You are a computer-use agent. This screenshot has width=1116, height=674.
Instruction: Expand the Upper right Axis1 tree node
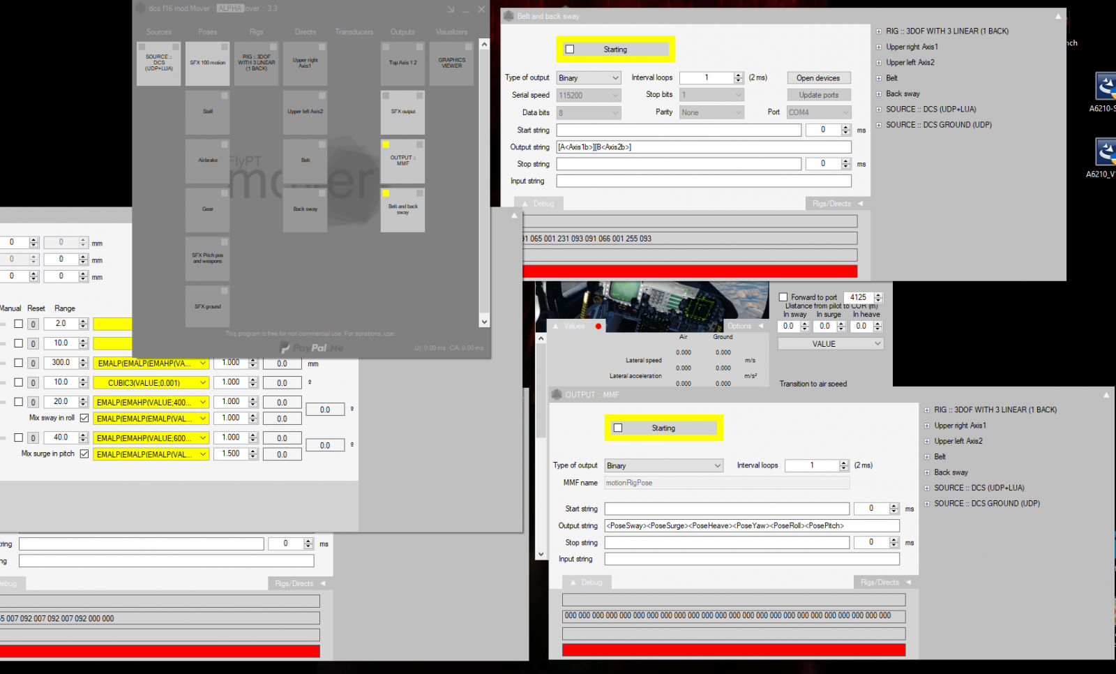point(879,47)
